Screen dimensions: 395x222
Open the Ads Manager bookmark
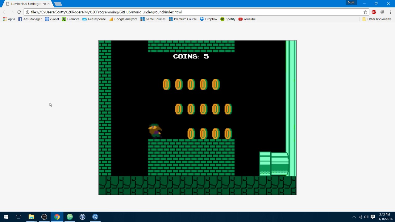[x=30, y=19]
